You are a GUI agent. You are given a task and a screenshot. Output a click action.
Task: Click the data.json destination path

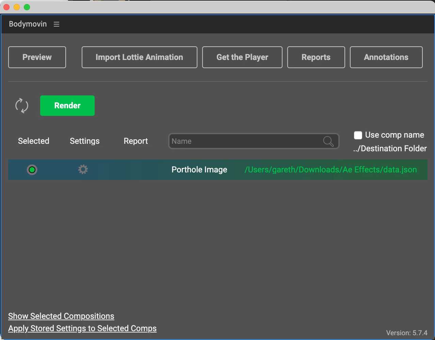331,170
